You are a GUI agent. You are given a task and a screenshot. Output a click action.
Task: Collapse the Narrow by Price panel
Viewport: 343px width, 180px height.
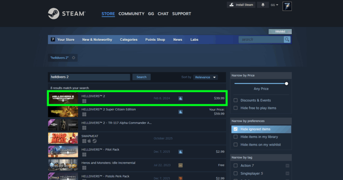pyautogui.click(x=261, y=75)
